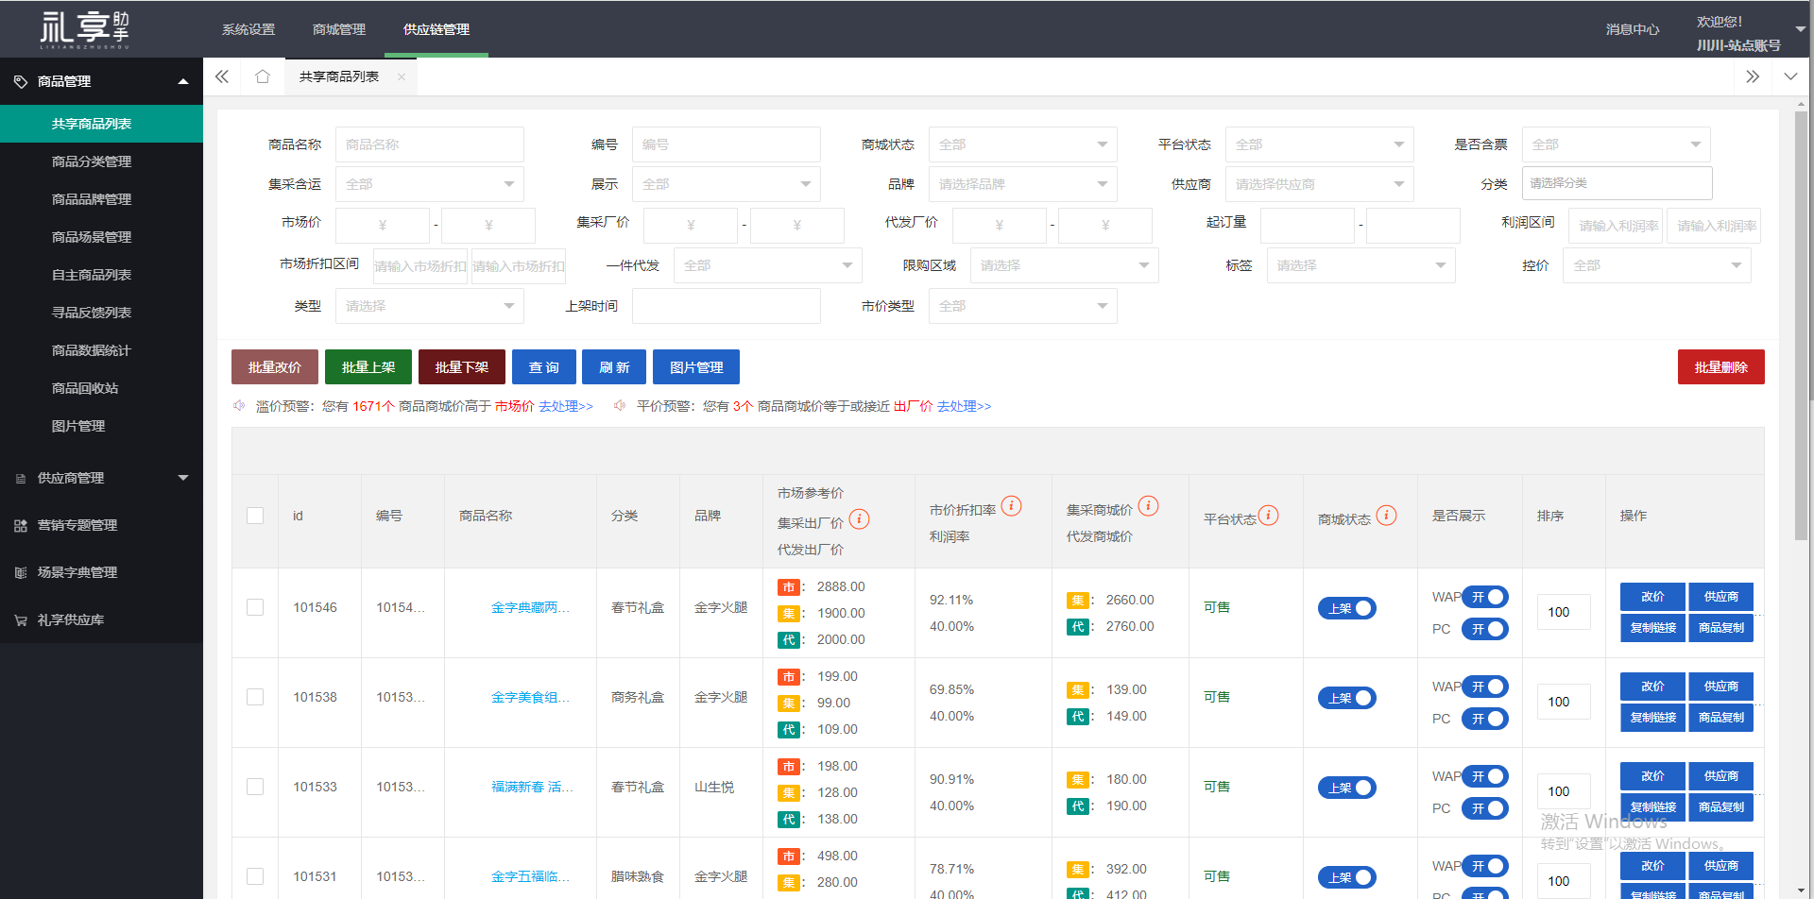
Task: Click the 场景字典管理 sidebar icon
Action: 21,573
